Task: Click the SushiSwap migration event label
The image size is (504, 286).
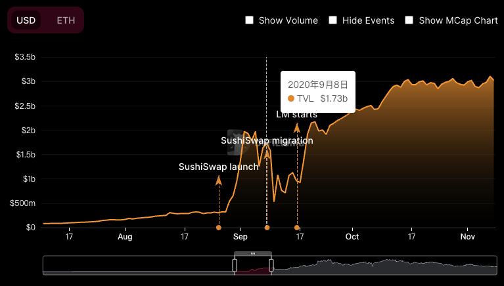Action: tap(267, 140)
